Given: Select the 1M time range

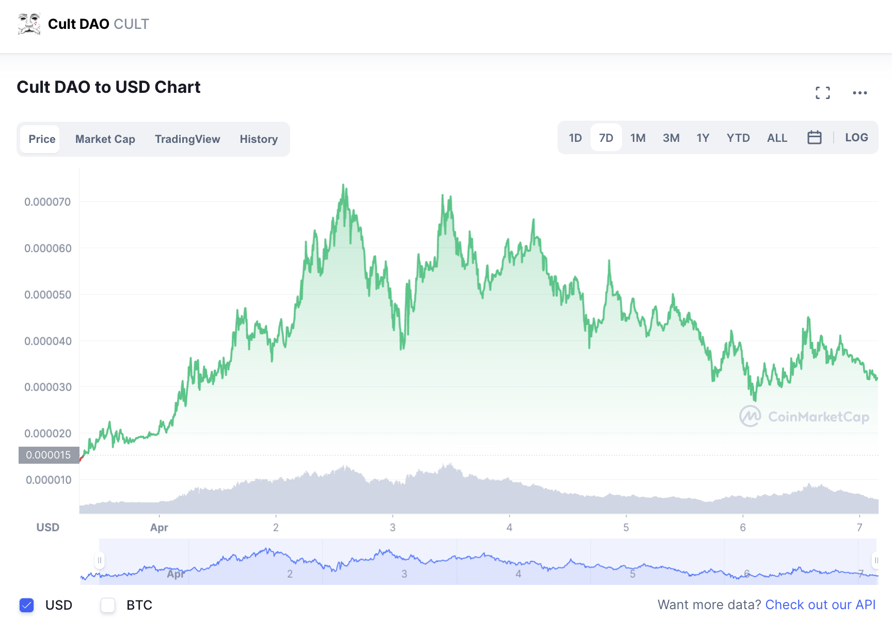Looking at the screenshot, I should coord(638,138).
